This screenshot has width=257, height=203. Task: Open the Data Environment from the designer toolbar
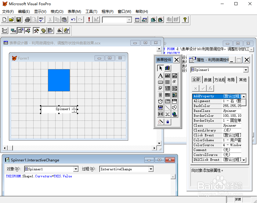click(13, 31)
